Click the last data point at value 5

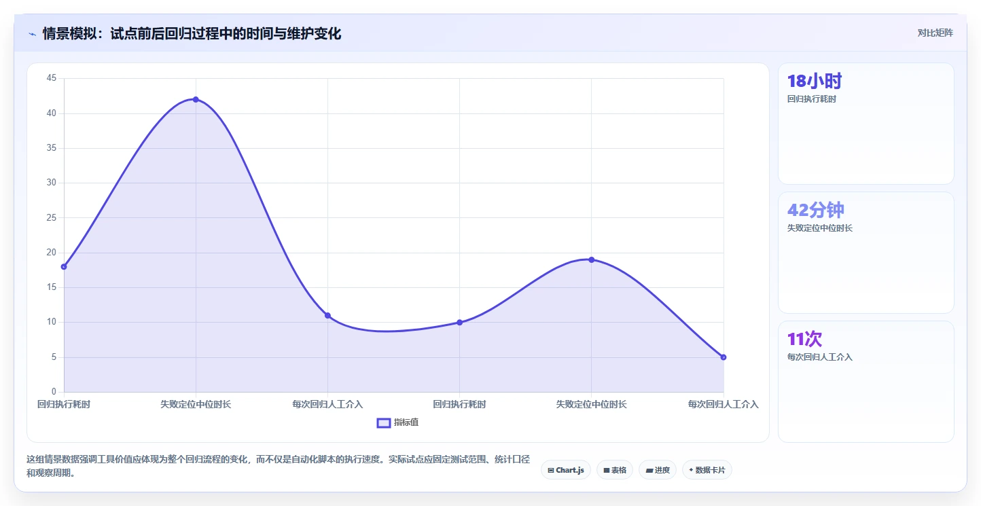pos(724,357)
